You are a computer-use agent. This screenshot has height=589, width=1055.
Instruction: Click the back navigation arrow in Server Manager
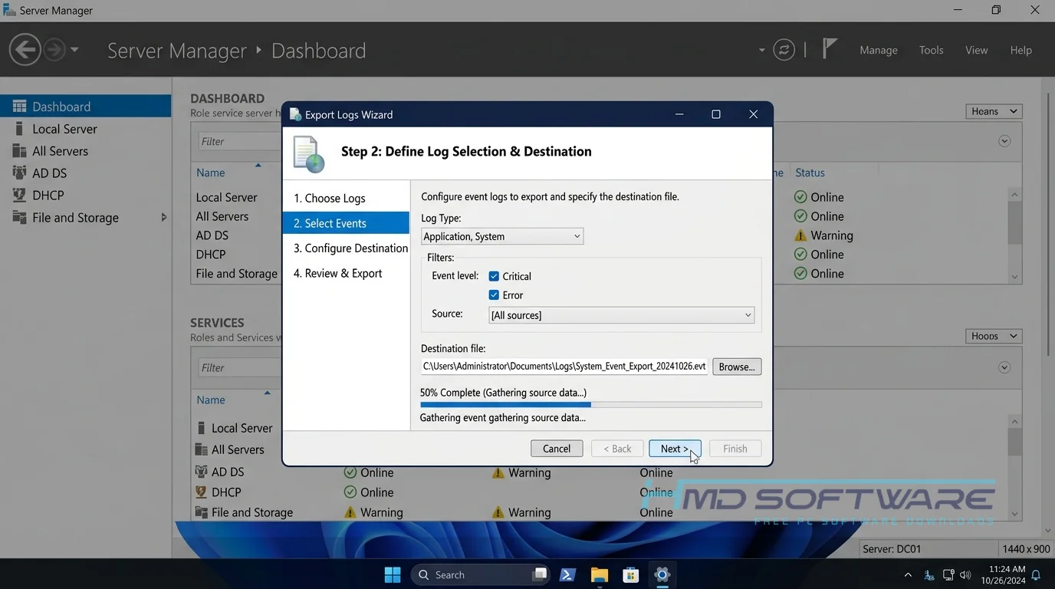tap(25, 50)
